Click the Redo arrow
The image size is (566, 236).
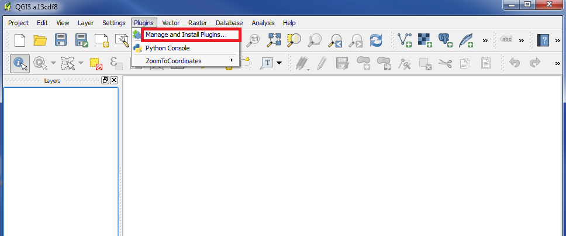(535, 63)
